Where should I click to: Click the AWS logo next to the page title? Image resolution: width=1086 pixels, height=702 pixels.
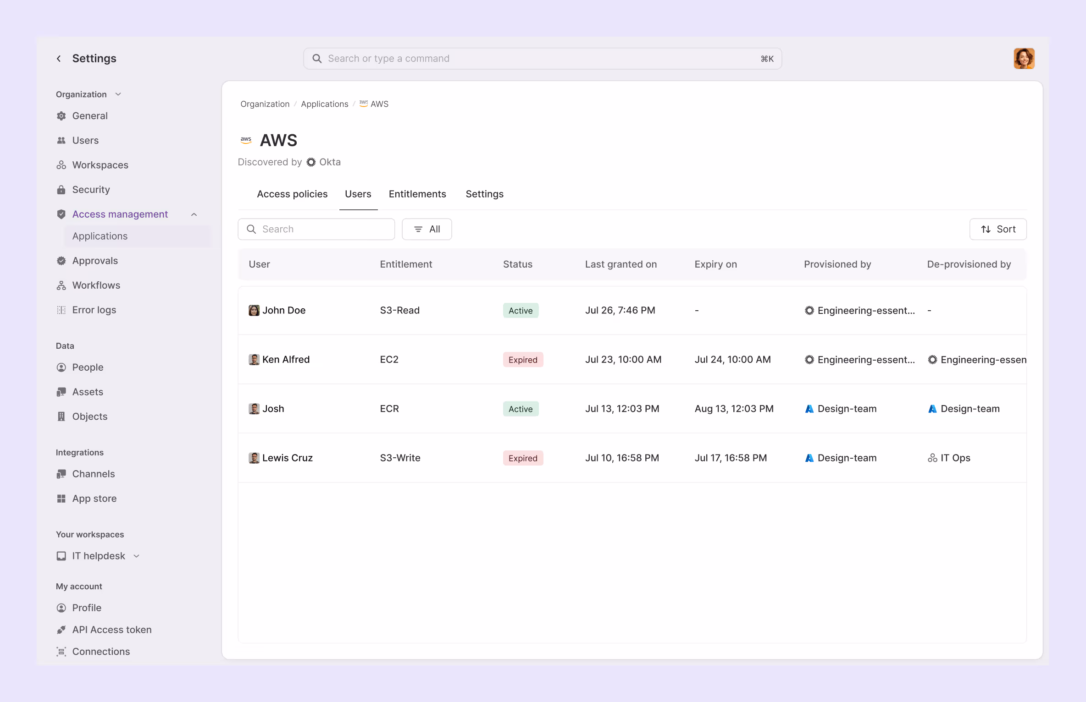point(246,140)
